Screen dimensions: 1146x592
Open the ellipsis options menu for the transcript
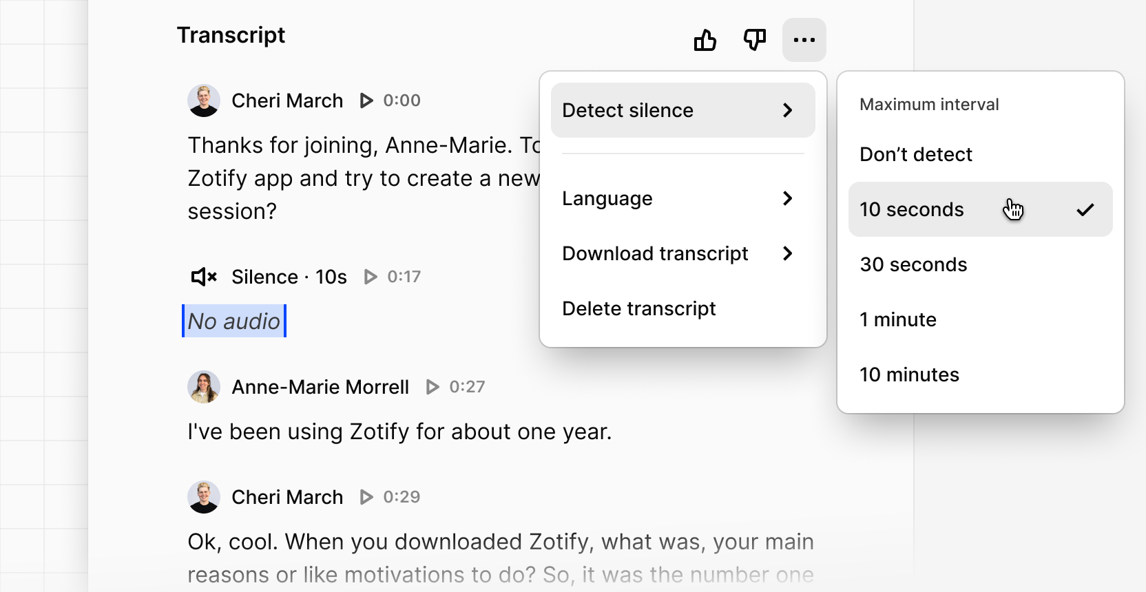(804, 40)
